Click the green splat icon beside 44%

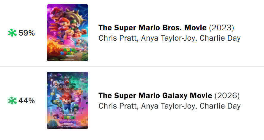[12, 101]
